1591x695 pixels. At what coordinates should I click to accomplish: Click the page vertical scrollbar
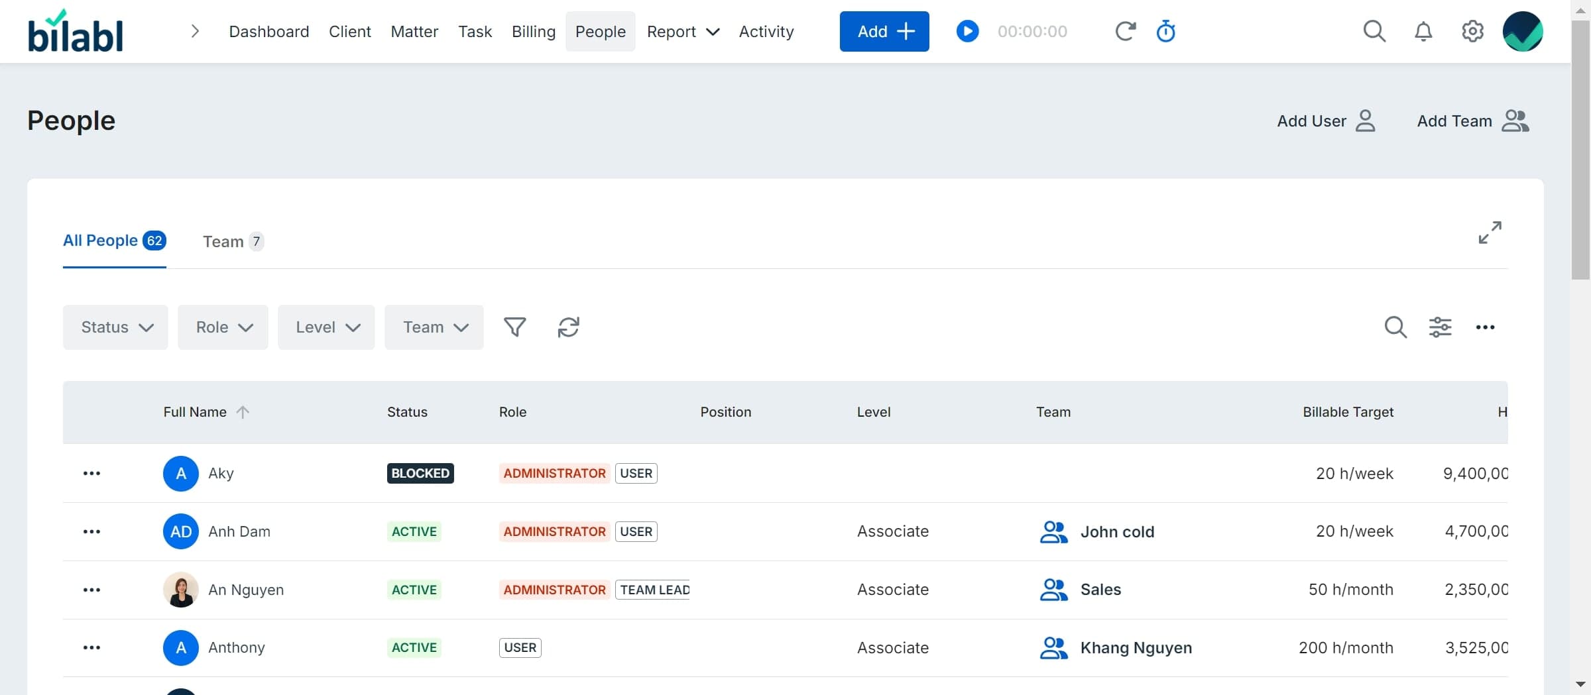[1580, 150]
